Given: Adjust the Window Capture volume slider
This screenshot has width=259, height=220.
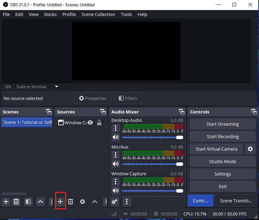Looking at the screenshot, I should click(152, 191).
